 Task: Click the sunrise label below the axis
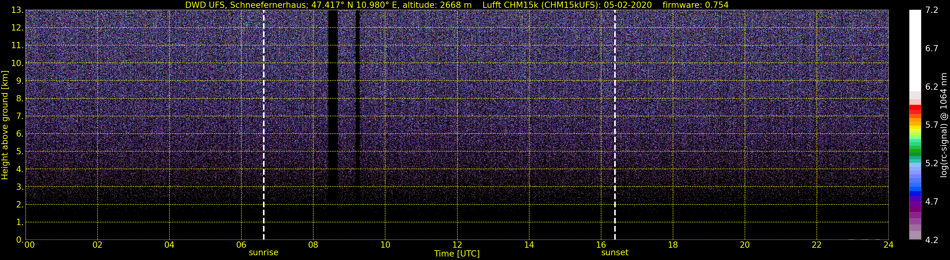click(263, 252)
